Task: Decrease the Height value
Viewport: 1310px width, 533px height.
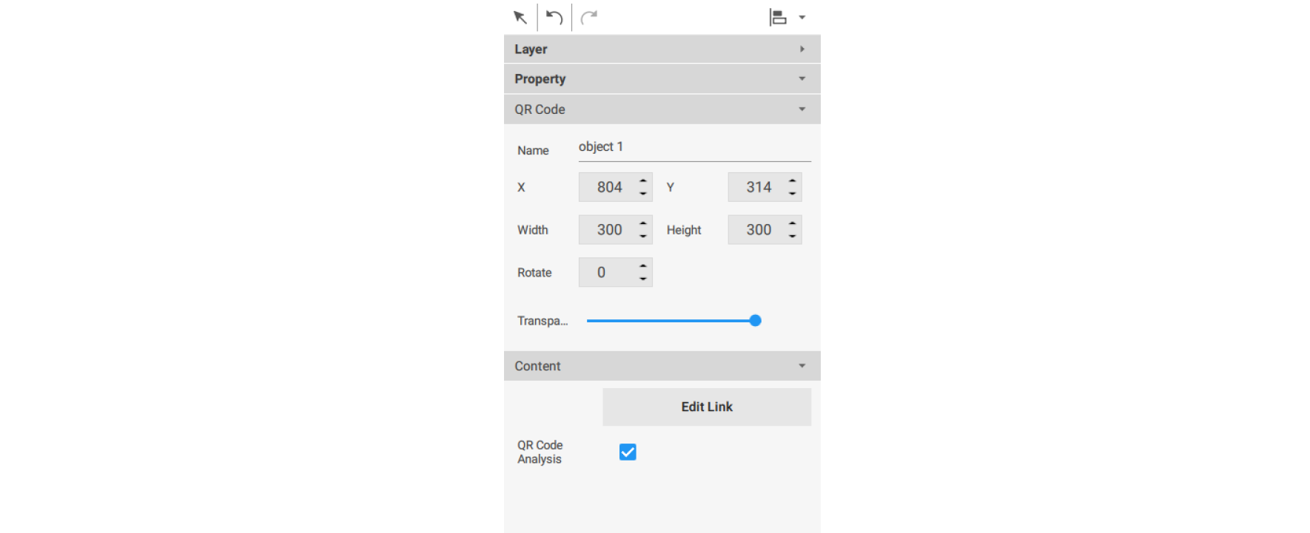Action: click(x=793, y=237)
